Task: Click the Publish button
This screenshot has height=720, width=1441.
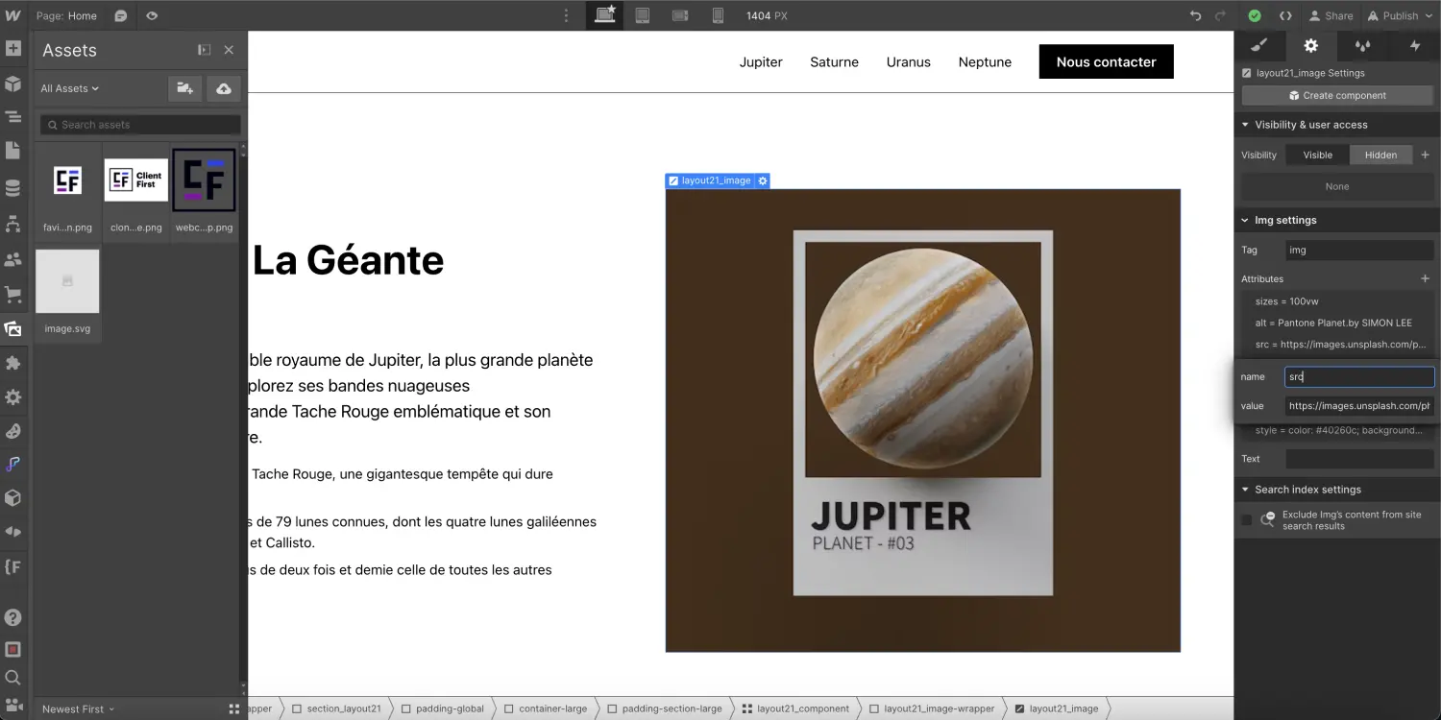Action: 1400,15
